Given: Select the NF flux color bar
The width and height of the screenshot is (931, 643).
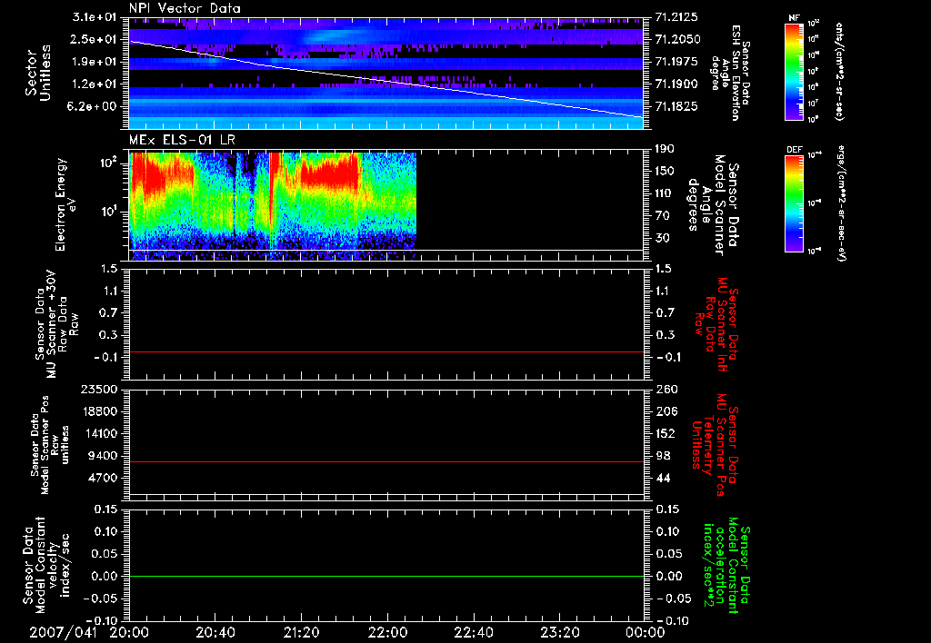Looking at the screenshot, I should click(x=795, y=72).
